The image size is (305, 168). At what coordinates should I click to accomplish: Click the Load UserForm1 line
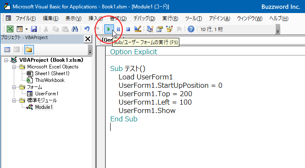[145, 77]
